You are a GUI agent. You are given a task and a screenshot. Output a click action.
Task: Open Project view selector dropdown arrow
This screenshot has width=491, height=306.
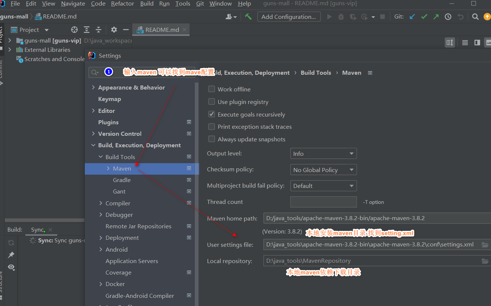[x=47, y=30]
